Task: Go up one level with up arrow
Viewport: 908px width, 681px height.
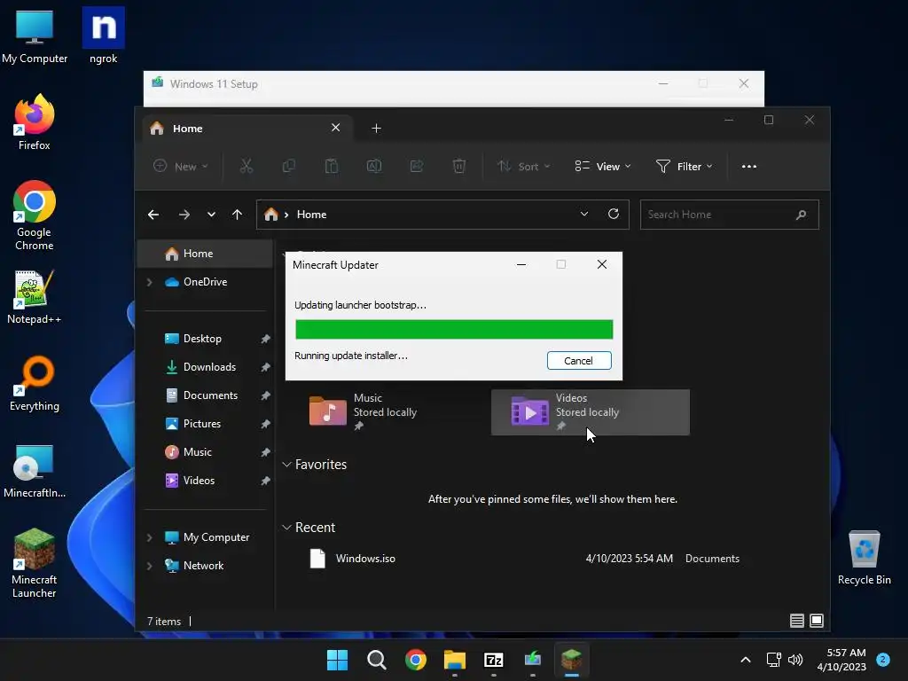Action: (x=237, y=215)
